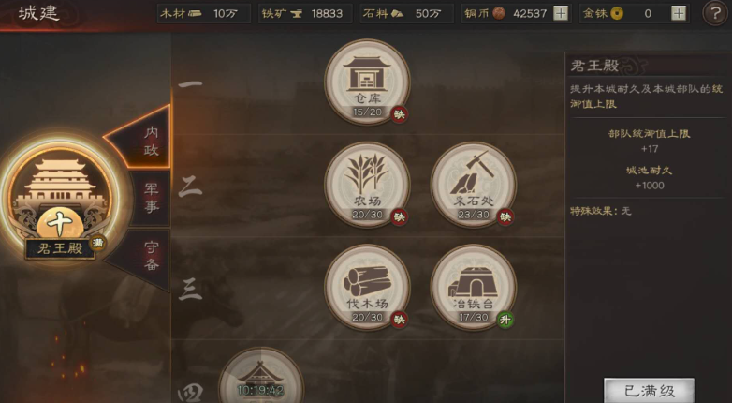Viewport: 732px width, 403px height.
Task: Switch to the 军事 tab
Action: (x=151, y=199)
